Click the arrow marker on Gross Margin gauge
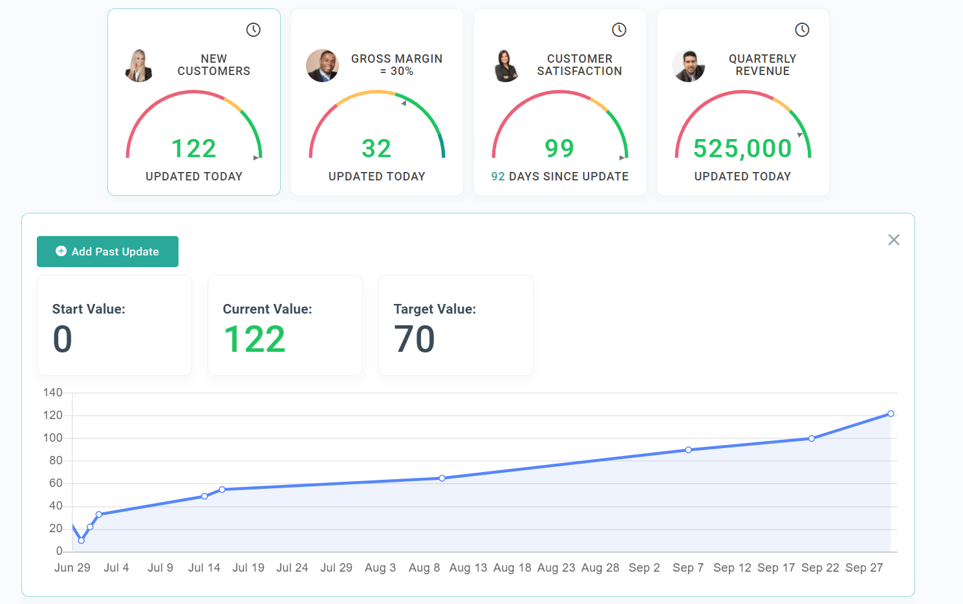This screenshot has height=604, width=963. point(405,102)
